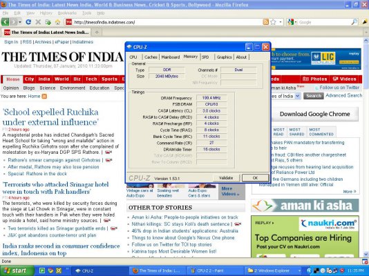
Task: Open the Windows Start menu
Action: (x=17, y=271)
